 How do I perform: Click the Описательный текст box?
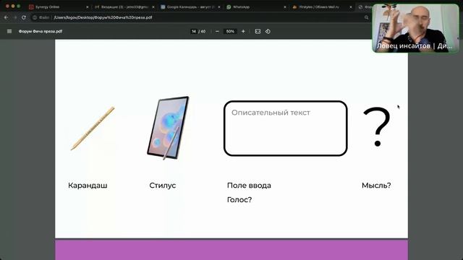pos(285,129)
